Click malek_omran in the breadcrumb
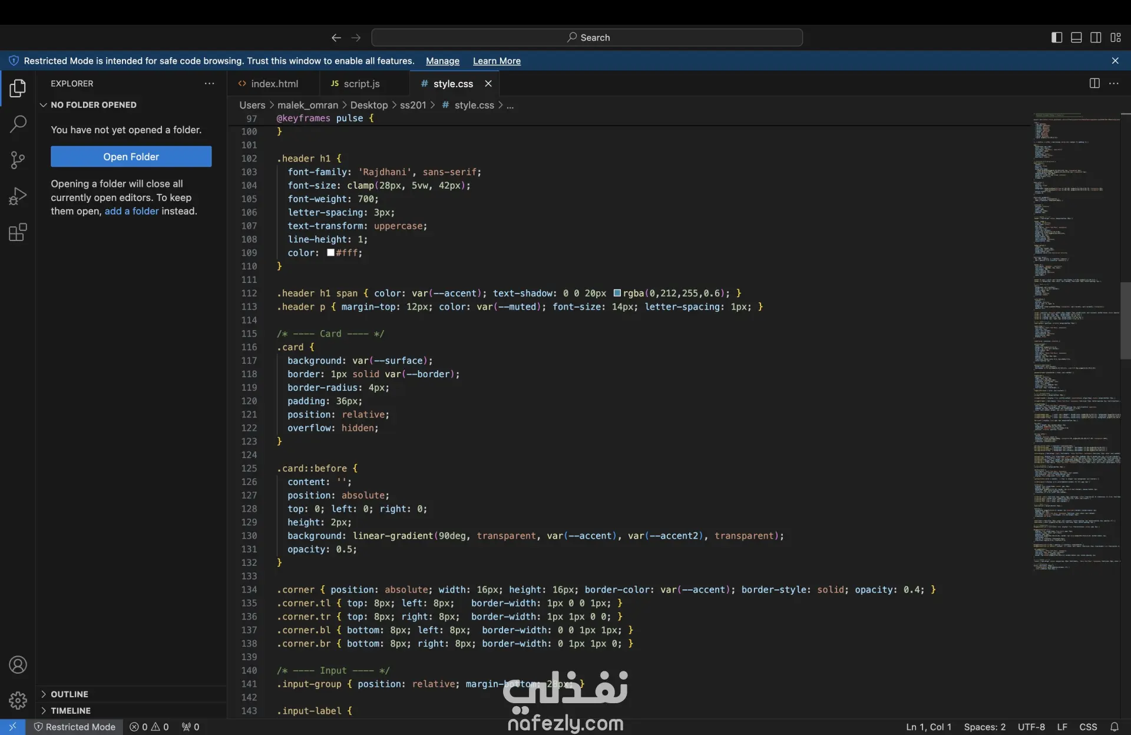Viewport: 1131px width, 735px height. pyautogui.click(x=307, y=105)
